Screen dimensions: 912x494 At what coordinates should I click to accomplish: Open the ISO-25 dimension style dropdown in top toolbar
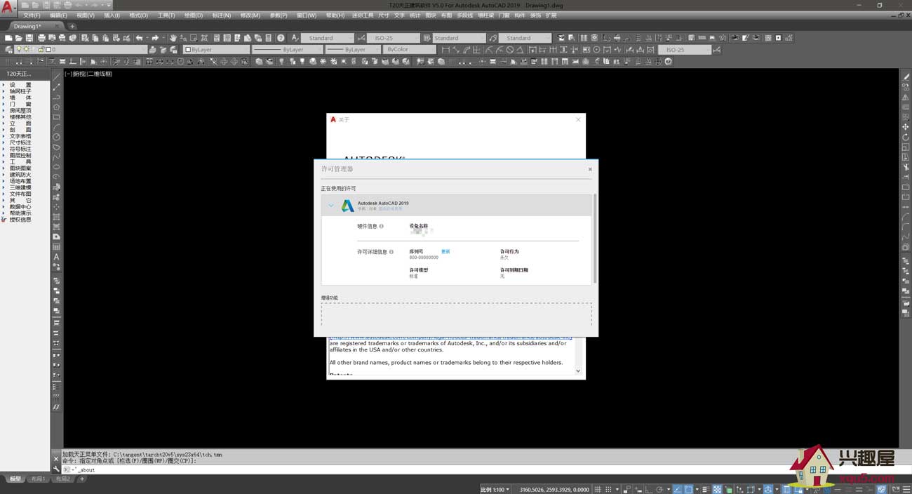[393, 38]
